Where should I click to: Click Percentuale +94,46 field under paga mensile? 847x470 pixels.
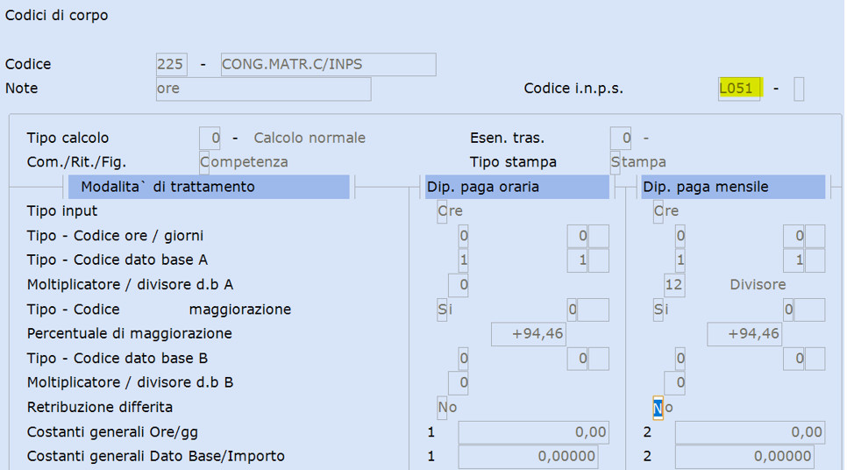point(744,334)
